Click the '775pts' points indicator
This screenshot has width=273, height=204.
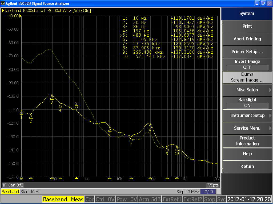[212, 185]
